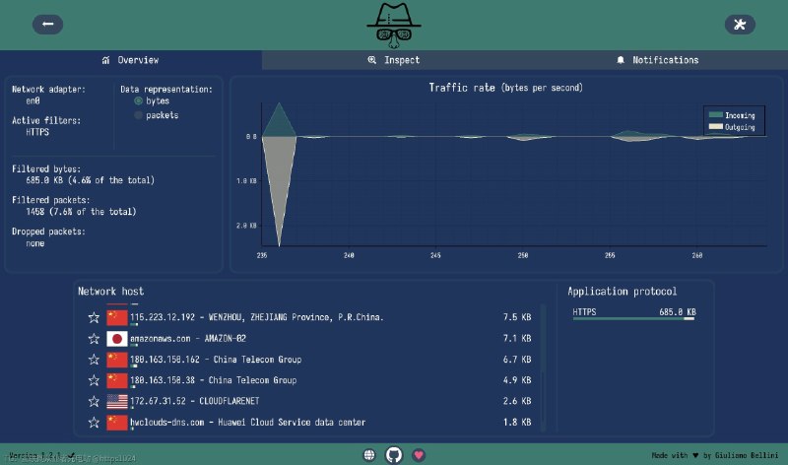Click China flag beside hwclouds-dns.com

[x=117, y=423]
